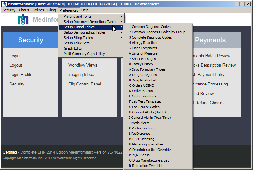
Task: Expand Setup Demographics Tables submenu
Action: (x=91, y=32)
